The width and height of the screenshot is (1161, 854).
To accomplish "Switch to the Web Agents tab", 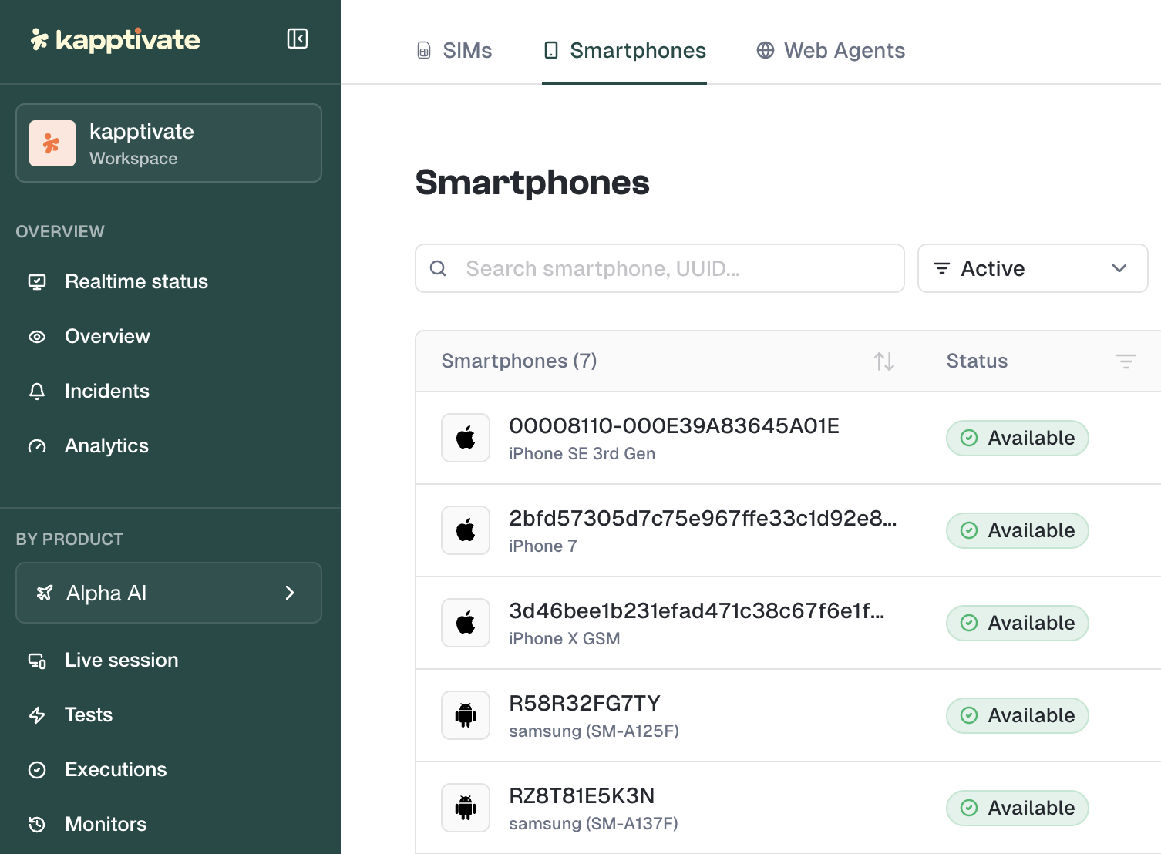I will click(830, 51).
